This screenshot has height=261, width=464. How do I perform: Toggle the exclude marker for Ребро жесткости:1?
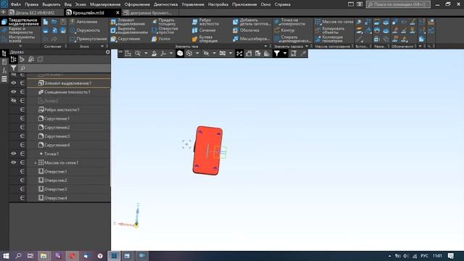pos(22,109)
